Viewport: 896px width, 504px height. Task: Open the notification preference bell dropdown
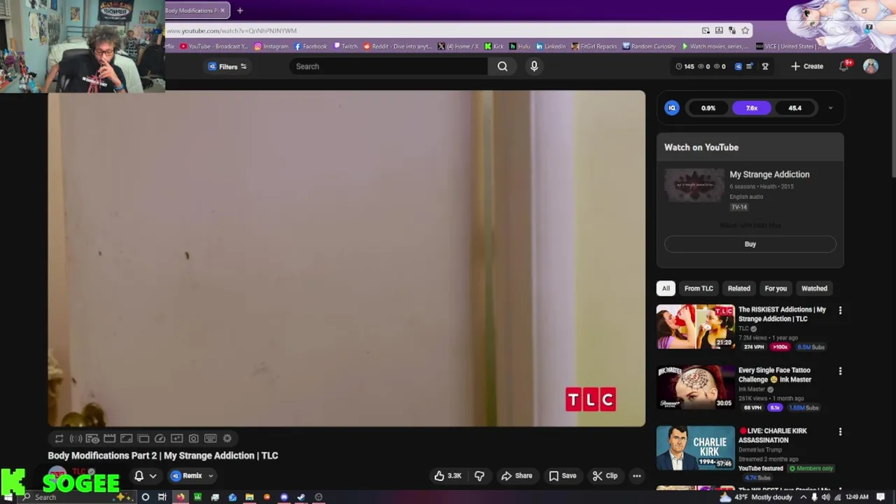pyautogui.click(x=145, y=476)
